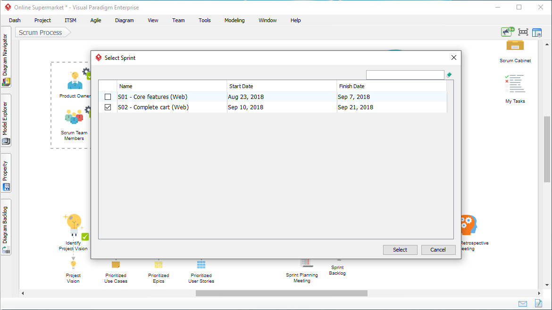Click the fit-to-width toolbar icon
The height and width of the screenshot is (310, 552).
pos(523,33)
